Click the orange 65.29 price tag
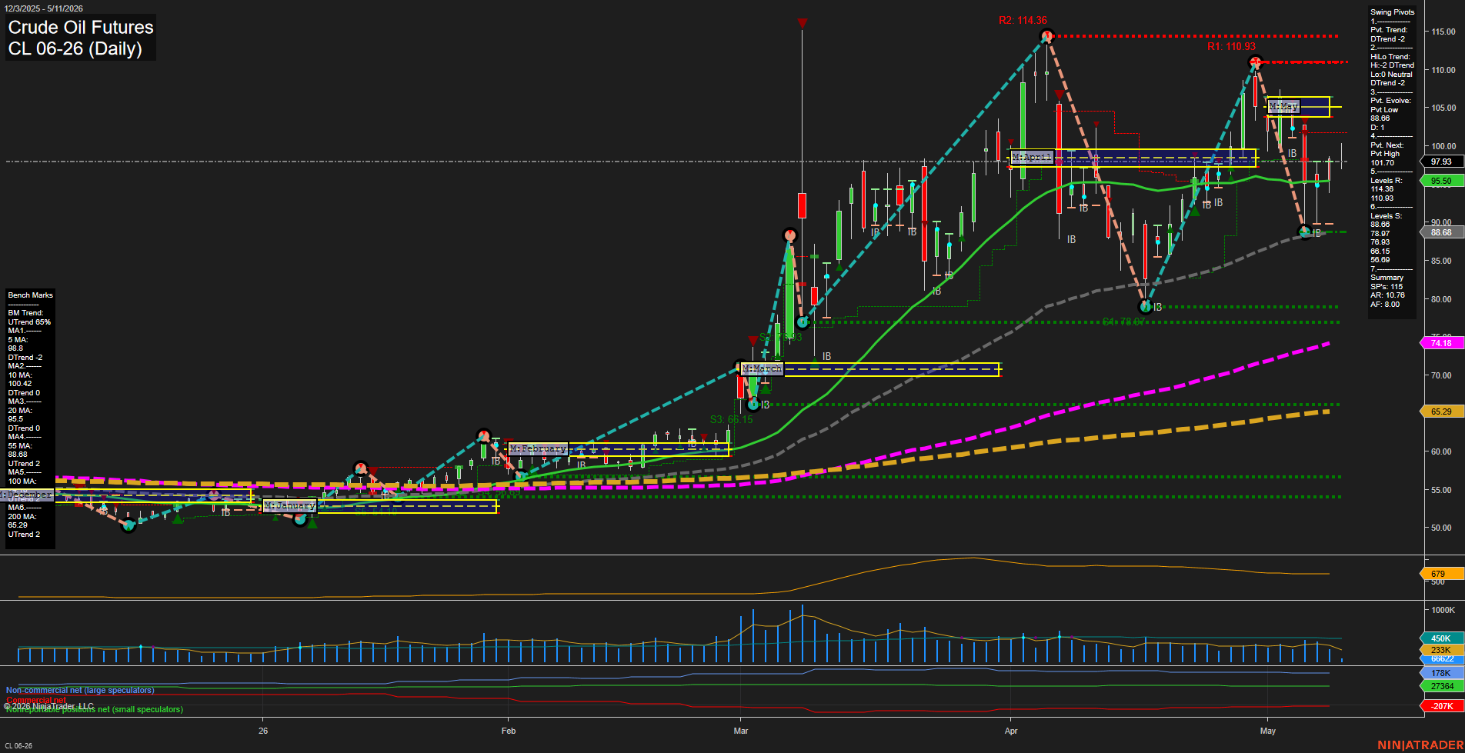This screenshot has height=753, width=1465. 1441,411
